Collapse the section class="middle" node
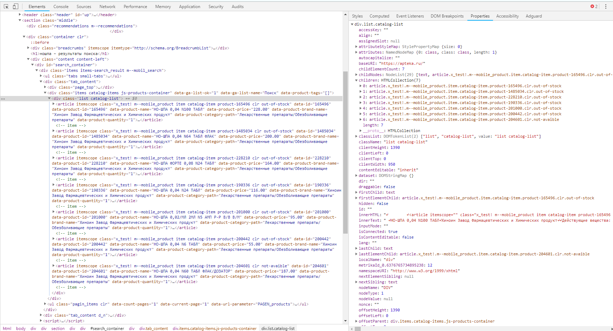This screenshot has width=613, height=331. 19,20
